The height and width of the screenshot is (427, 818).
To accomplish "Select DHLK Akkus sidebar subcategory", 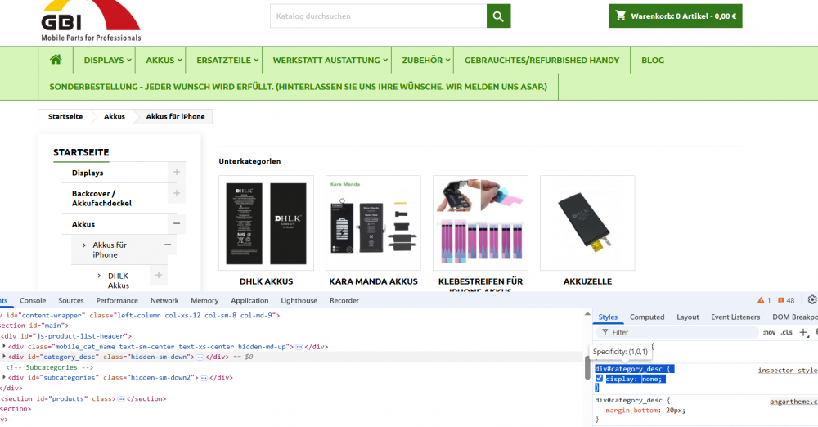I will tap(119, 281).
